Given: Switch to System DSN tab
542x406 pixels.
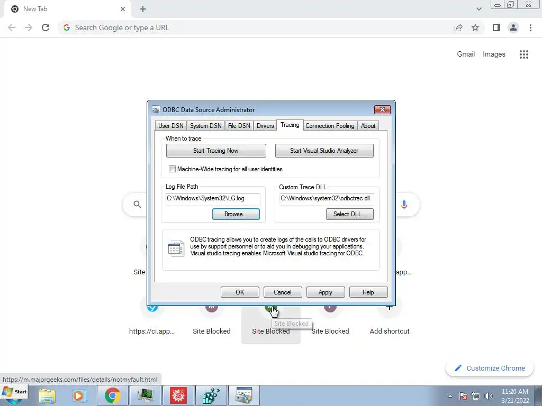Looking at the screenshot, I should point(206,126).
